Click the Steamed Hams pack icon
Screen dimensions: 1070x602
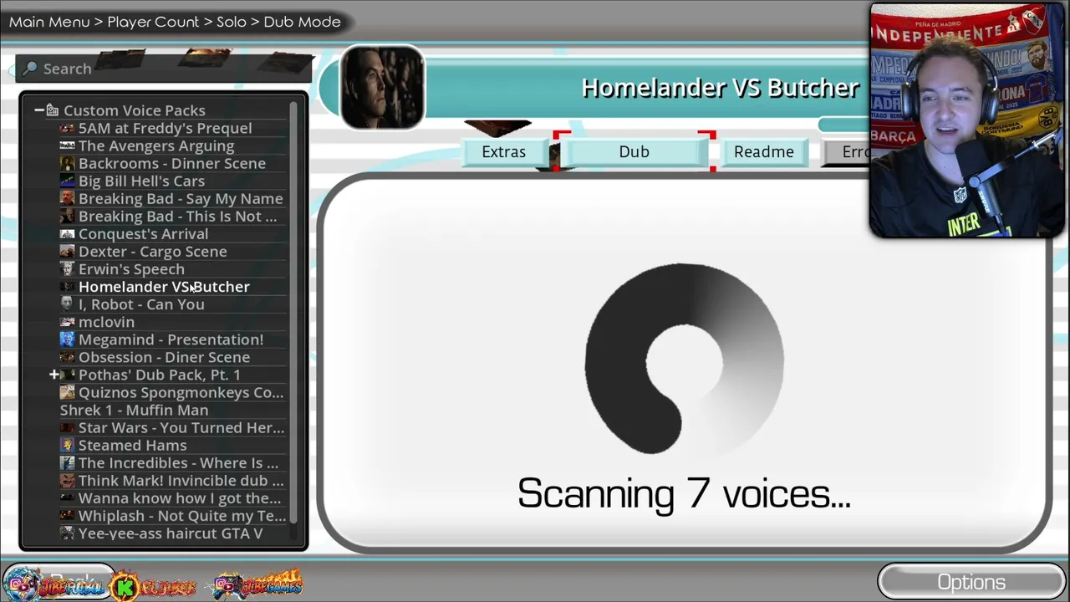coord(67,445)
